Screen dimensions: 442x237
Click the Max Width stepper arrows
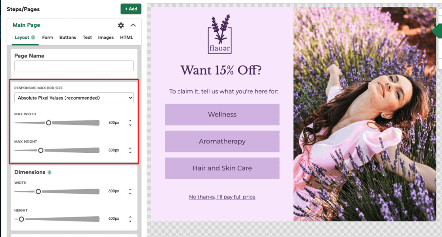tap(130, 123)
